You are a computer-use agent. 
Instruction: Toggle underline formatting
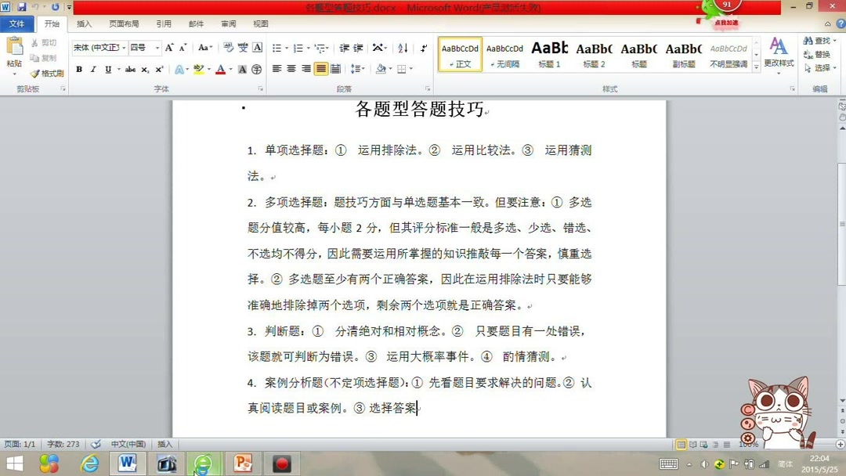[106, 70]
